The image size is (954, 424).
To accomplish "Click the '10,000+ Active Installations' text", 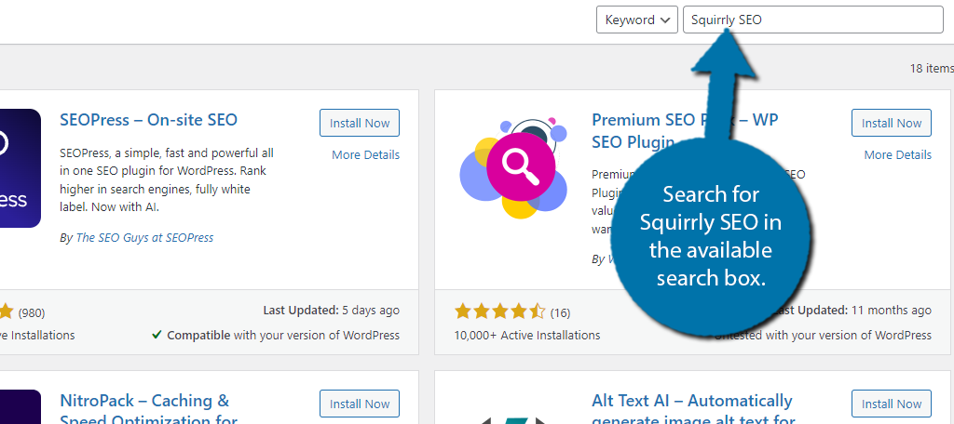I will (x=527, y=336).
